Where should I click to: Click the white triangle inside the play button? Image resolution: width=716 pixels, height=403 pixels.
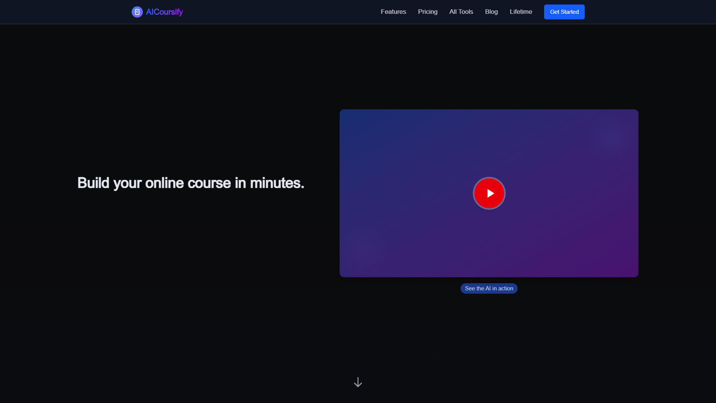pos(490,193)
